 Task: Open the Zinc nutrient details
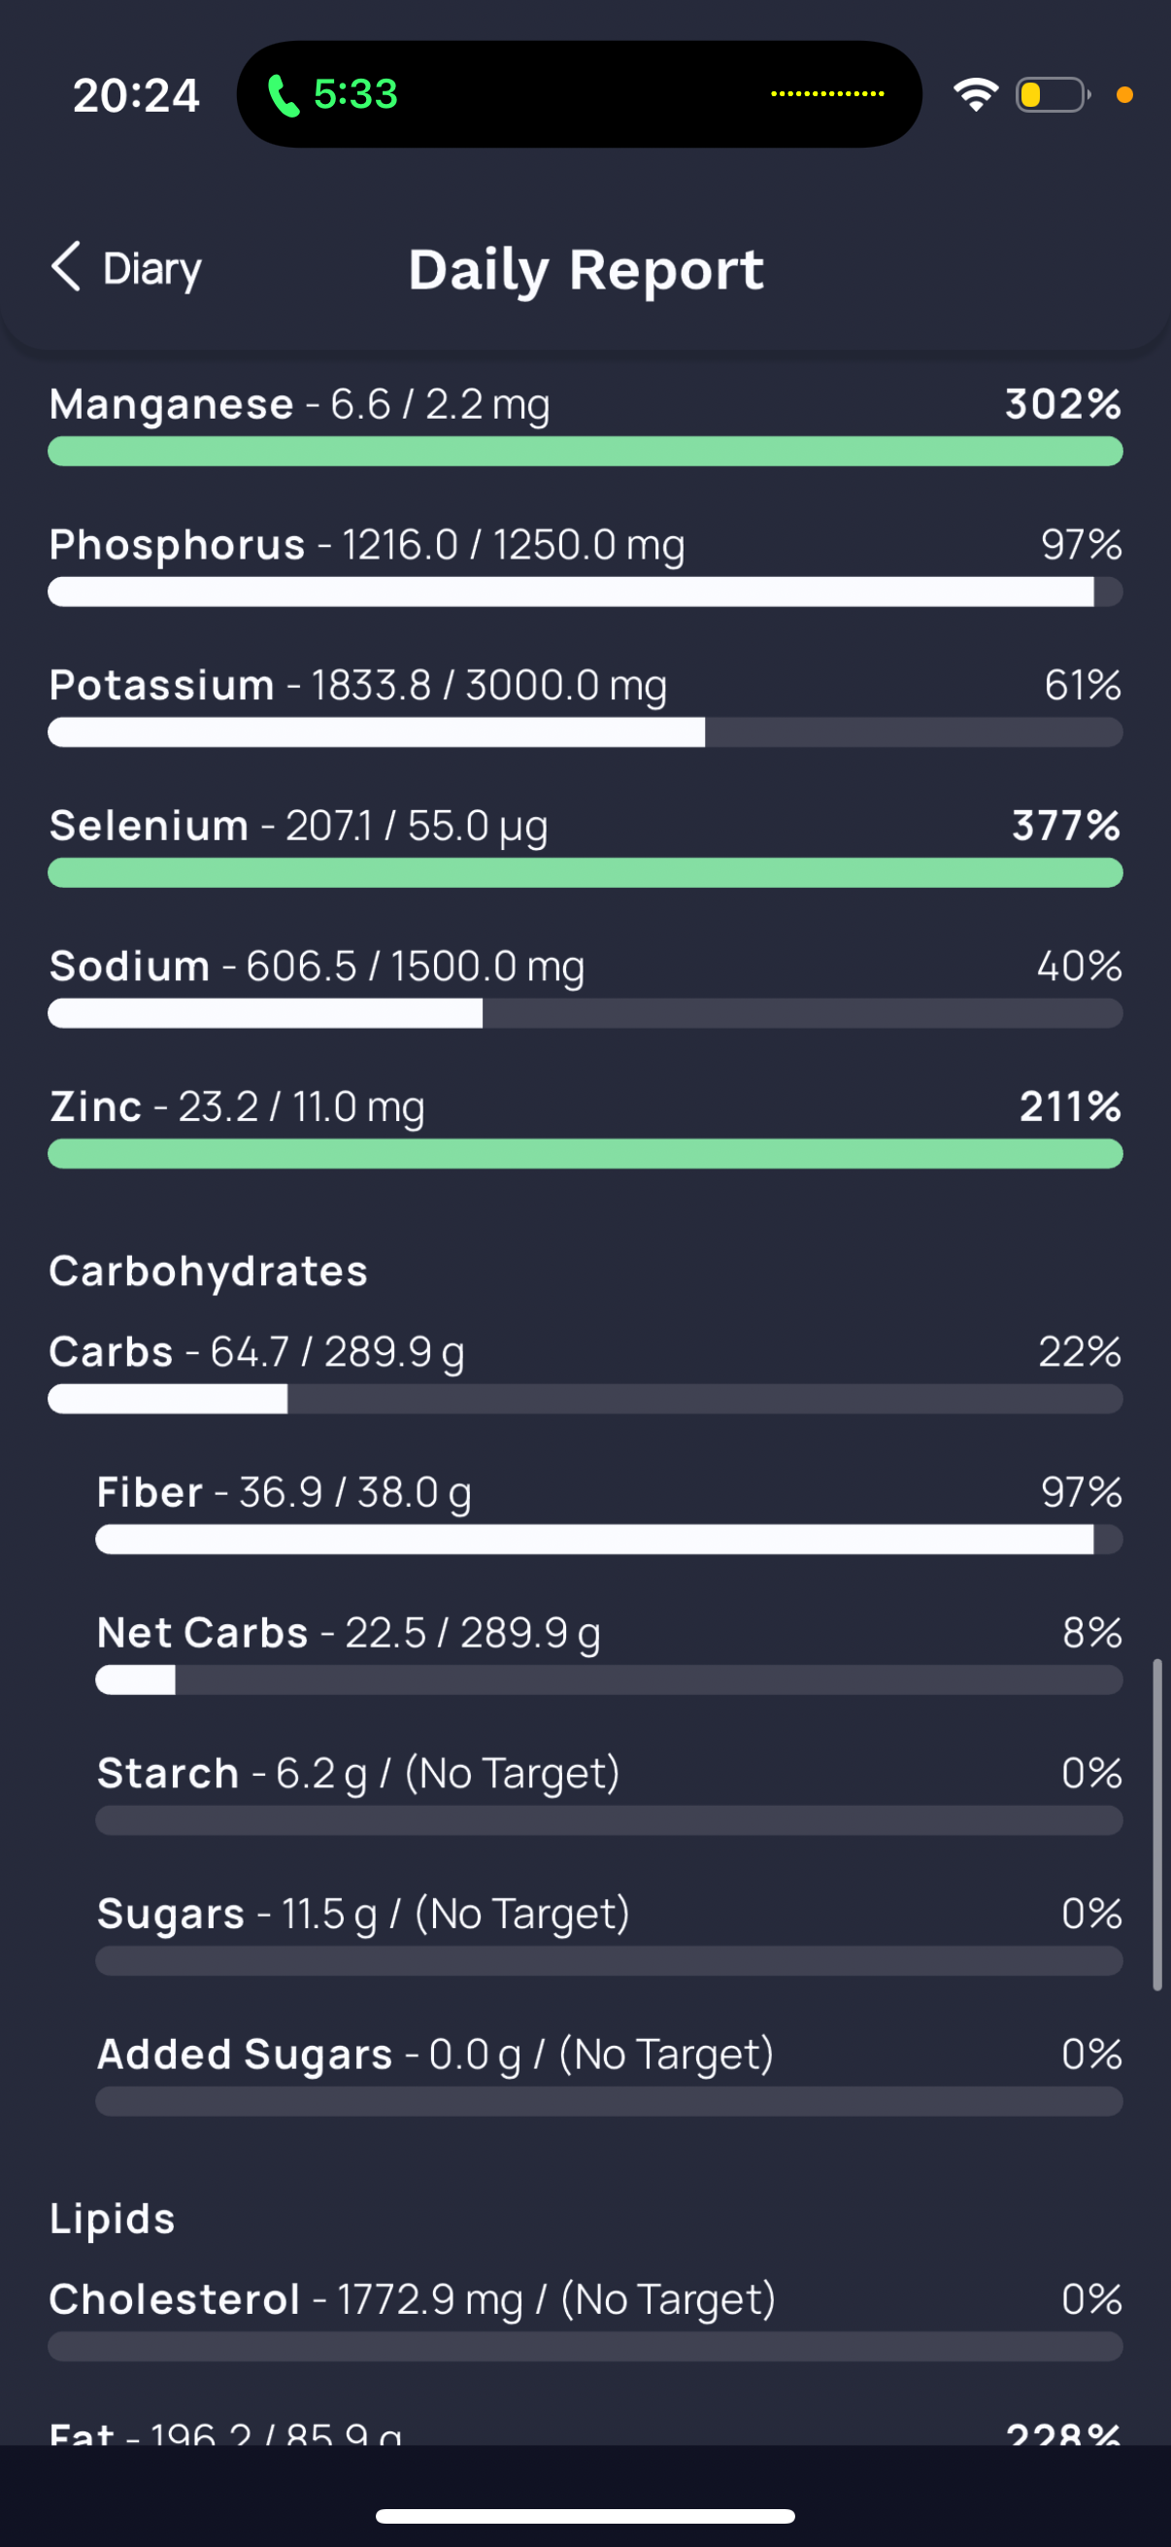(585, 1126)
